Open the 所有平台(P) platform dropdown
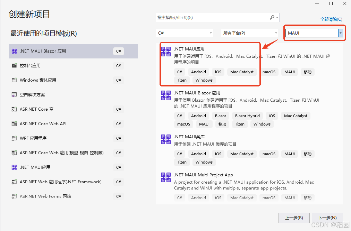The image size is (351, 231). [250, 33]
